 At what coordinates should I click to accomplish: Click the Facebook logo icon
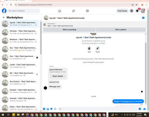point(4,11)
